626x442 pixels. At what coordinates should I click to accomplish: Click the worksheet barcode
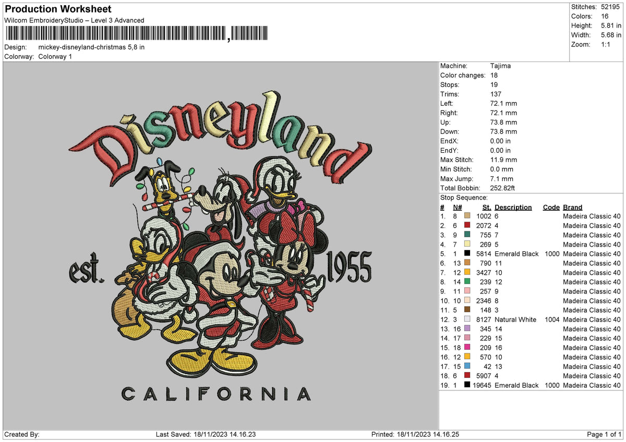(x=136, y=34)
